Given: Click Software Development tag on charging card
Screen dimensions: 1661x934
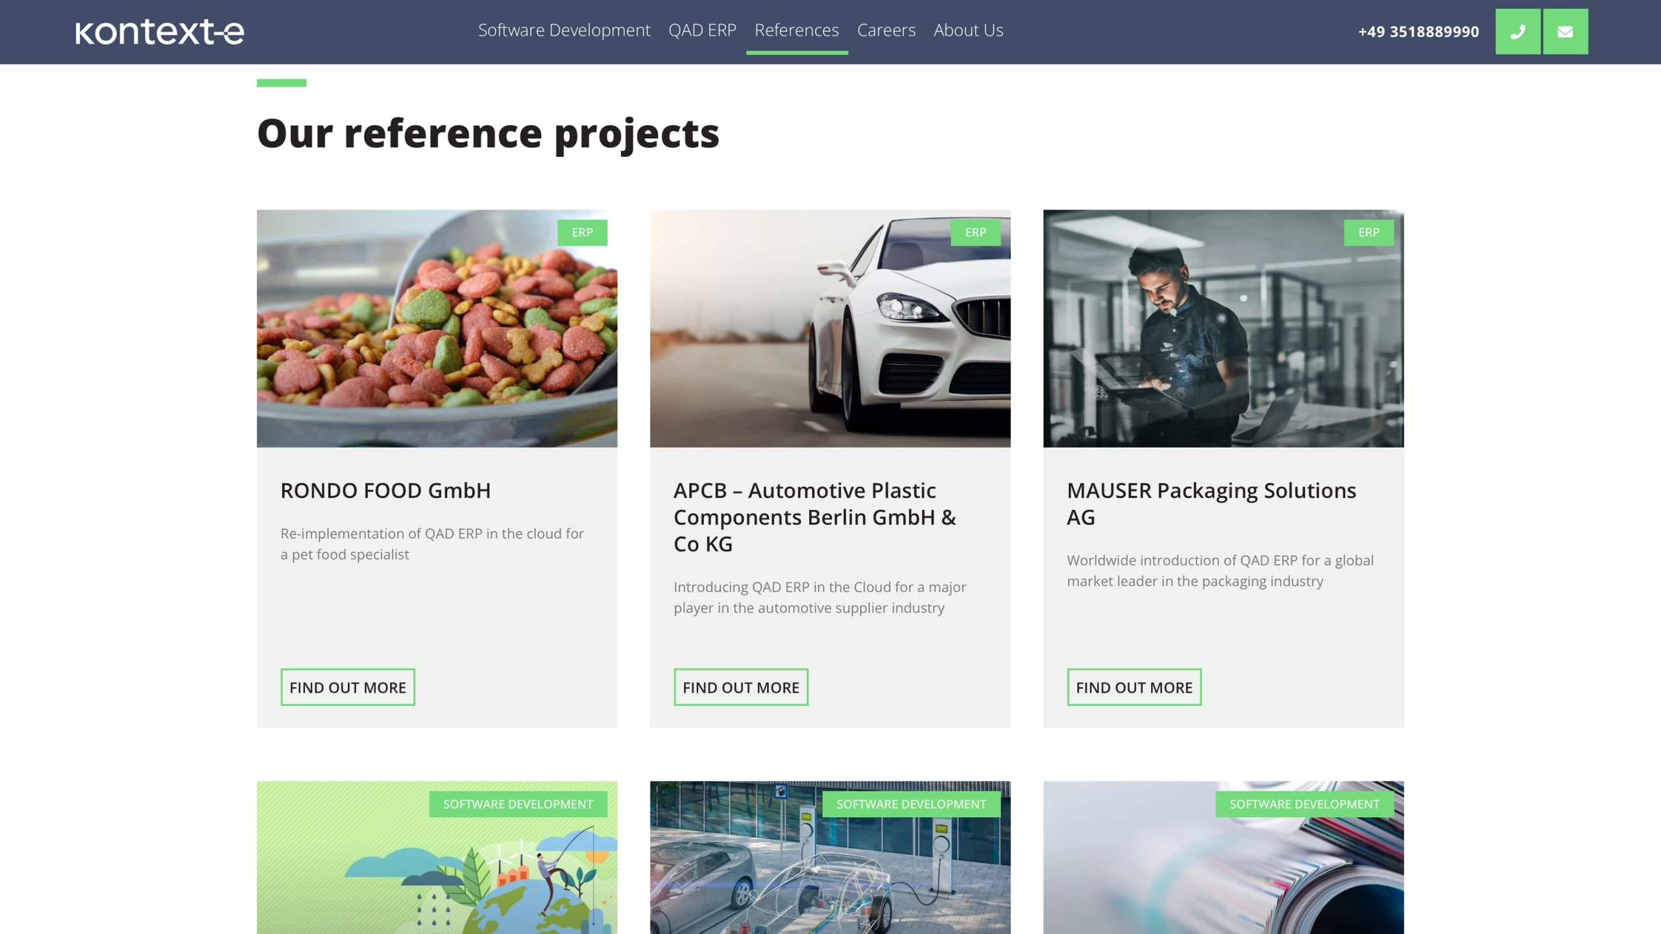Looking at the screenshot, I should [x=911, y=804].
